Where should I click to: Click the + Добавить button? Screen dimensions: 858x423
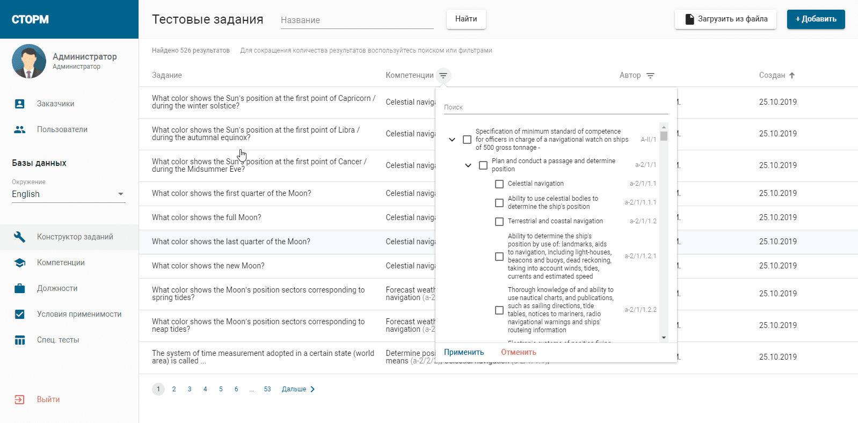[816, 19]
